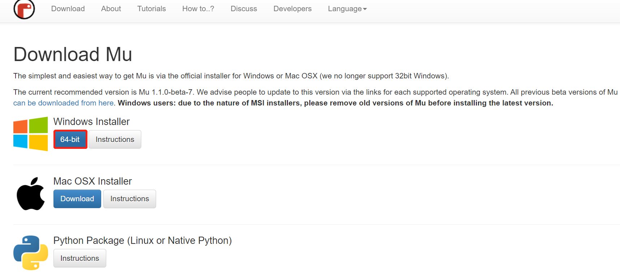620x276 pixels.
Task: Open Instructions for the Windows Installer
Action: (115, 139)
